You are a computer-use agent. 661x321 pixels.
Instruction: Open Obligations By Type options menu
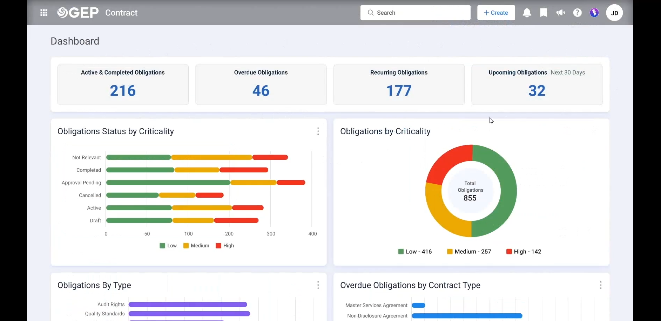coord(318,285)
